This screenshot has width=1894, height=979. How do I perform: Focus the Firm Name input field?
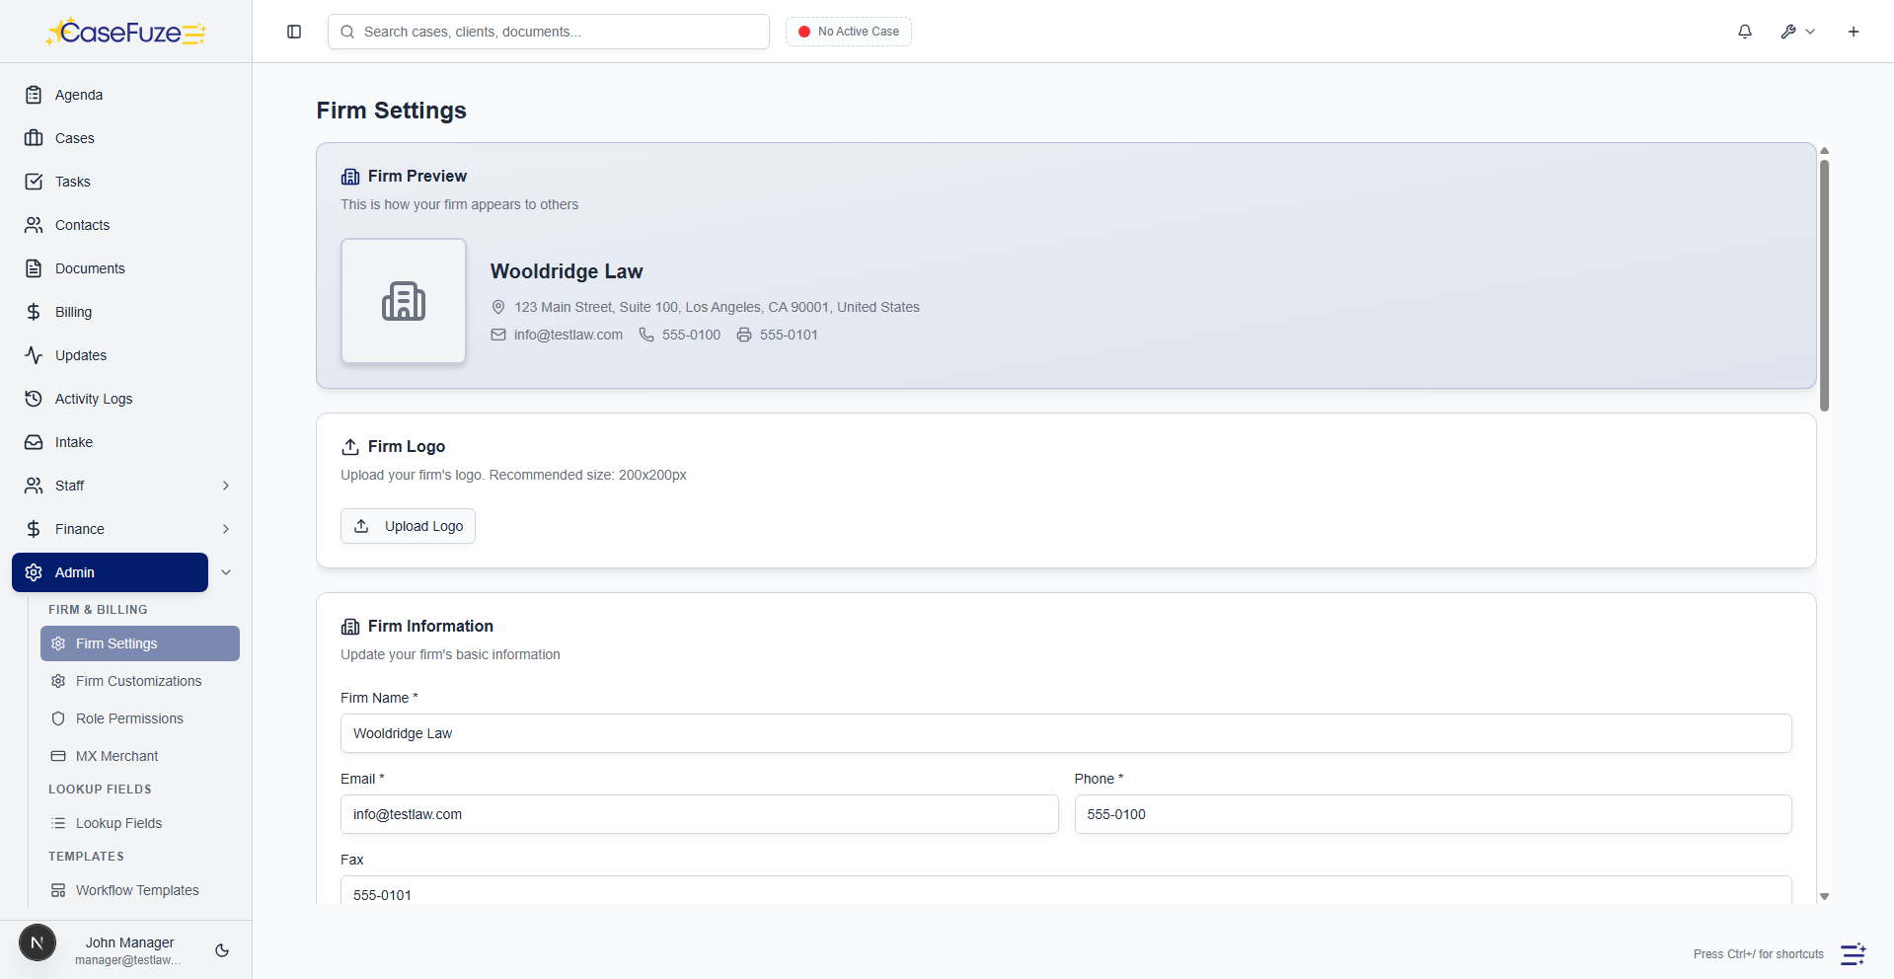(1066, 733)
